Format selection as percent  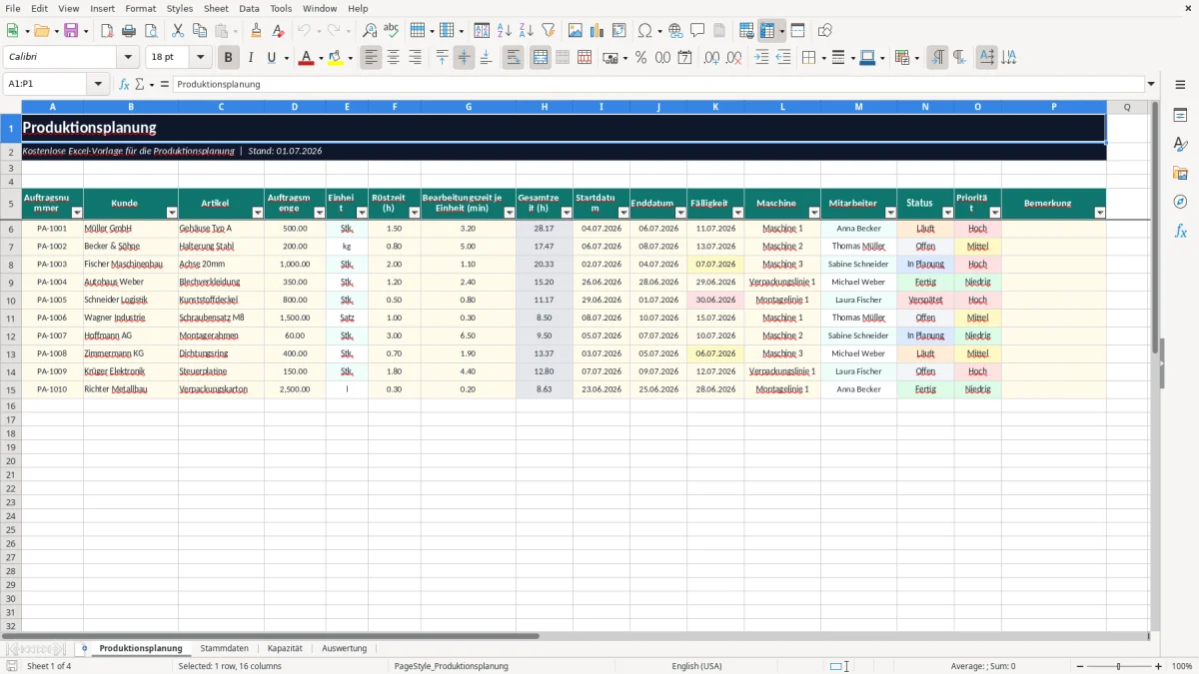coord(640,58)
